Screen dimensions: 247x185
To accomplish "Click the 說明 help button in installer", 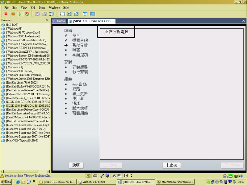I will (x=76, y=165).
